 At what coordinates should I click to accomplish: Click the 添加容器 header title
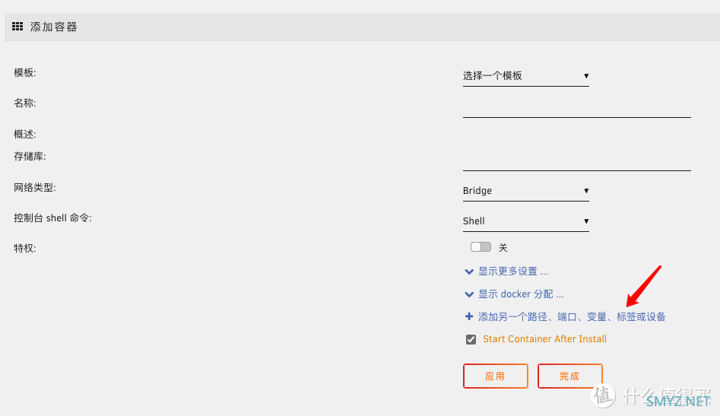54,27
